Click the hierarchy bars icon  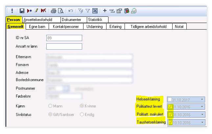pos(112,11)
